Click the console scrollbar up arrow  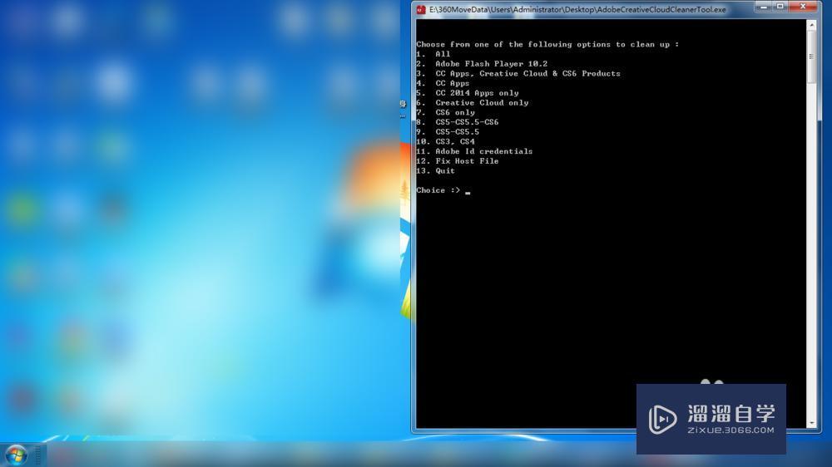click(811, 24)
